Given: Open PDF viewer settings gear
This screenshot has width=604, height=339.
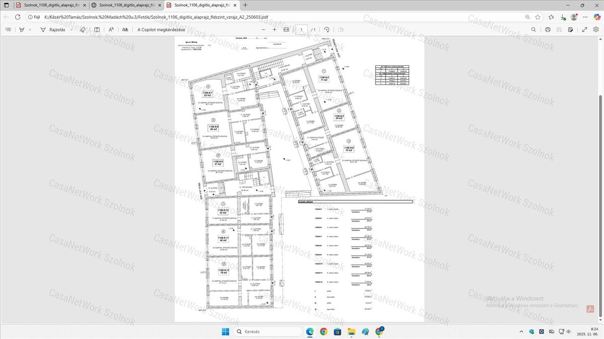Looking at the screenshot, I should (x=596, y=30).
